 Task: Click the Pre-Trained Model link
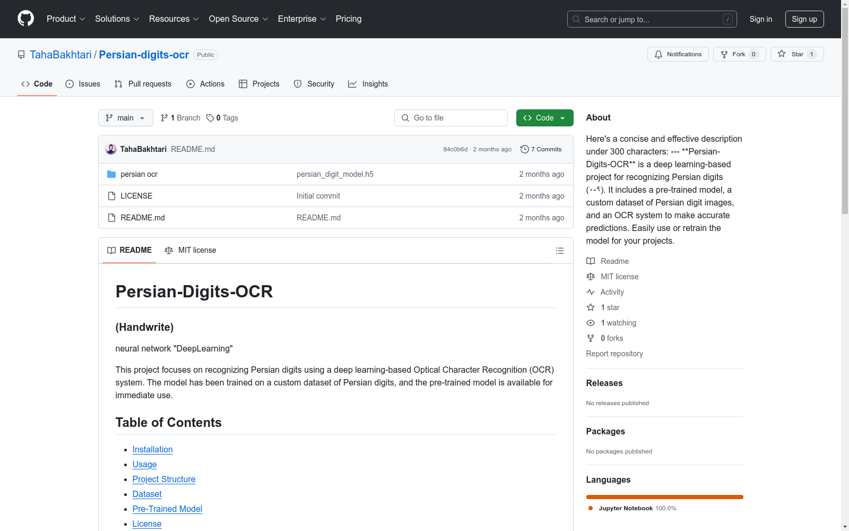click(x=167, y=509)
